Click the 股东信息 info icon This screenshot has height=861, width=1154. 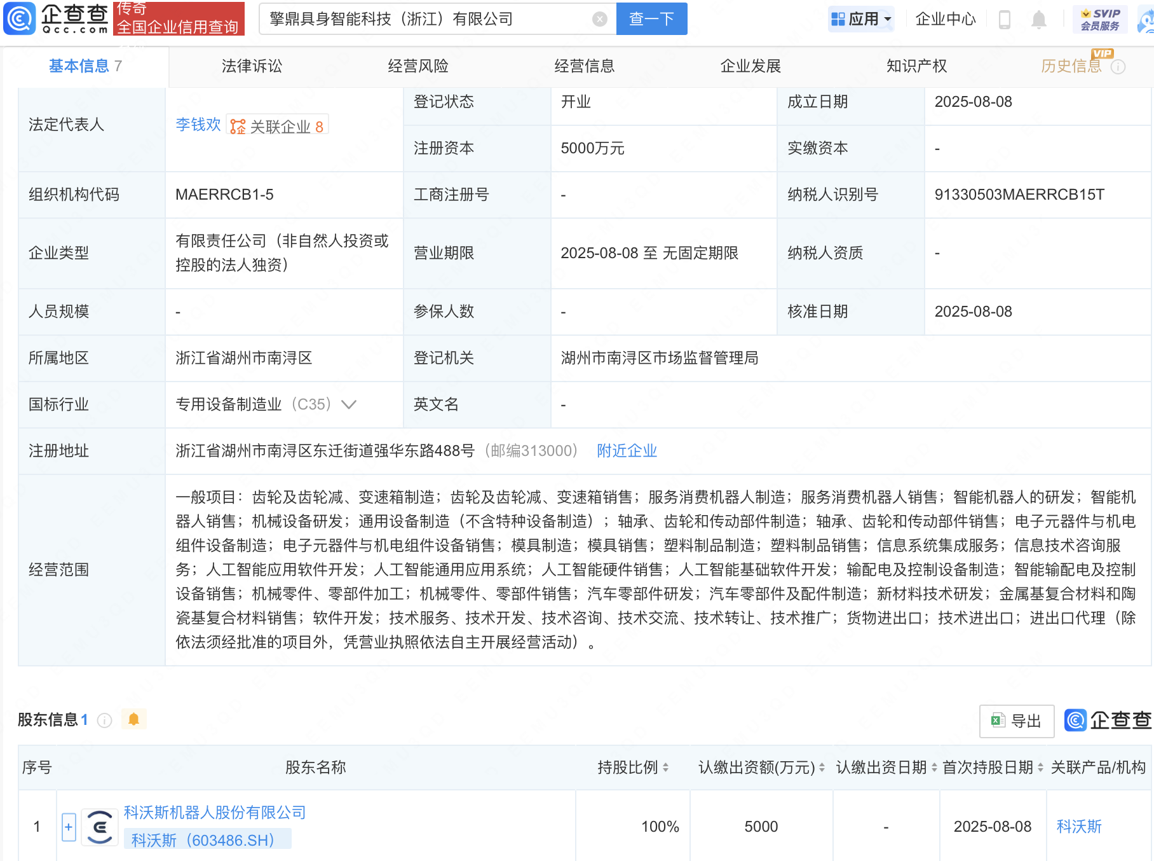[105, 720]
